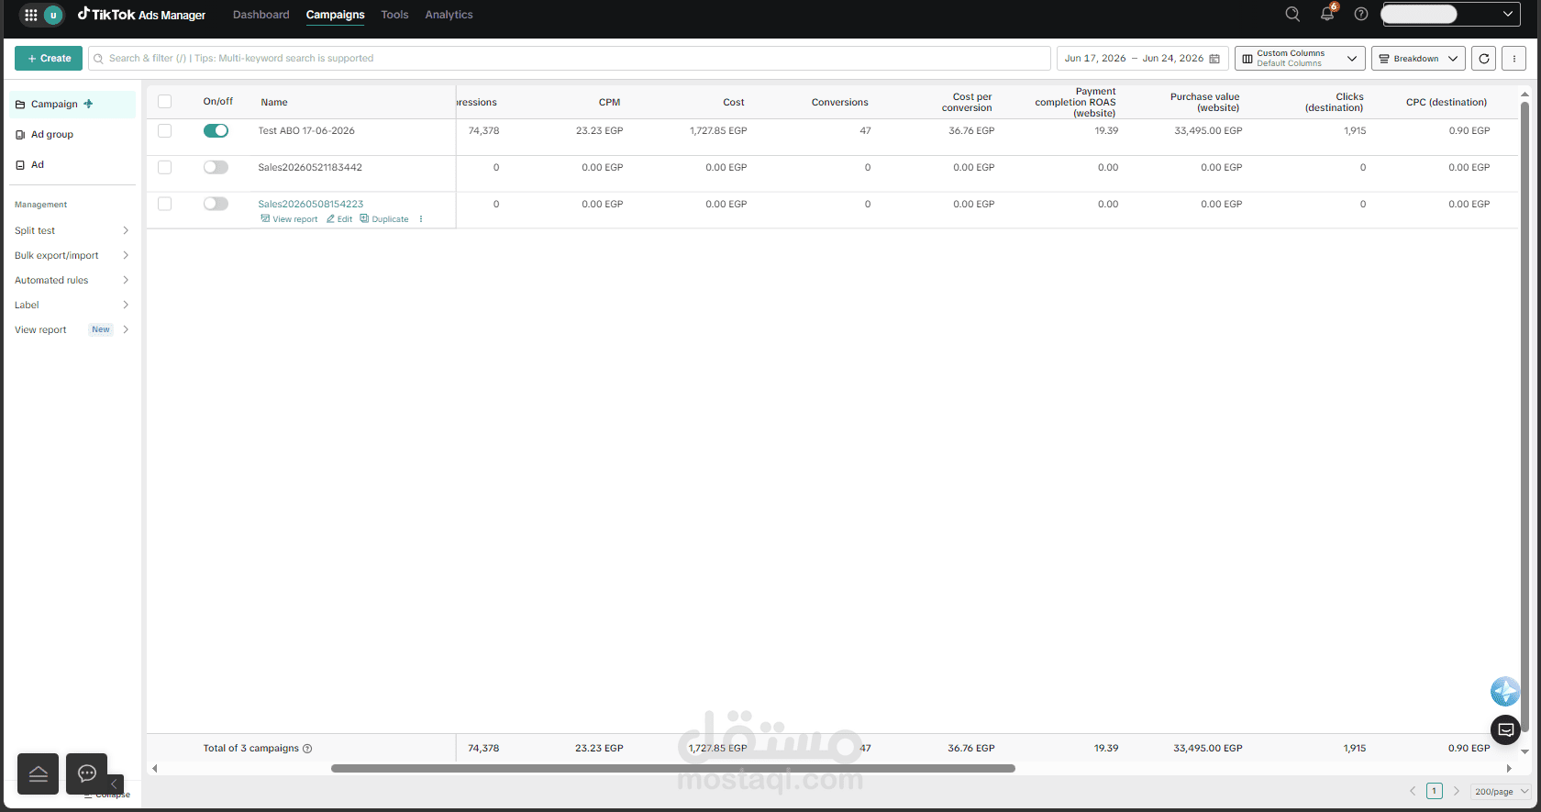Open the blue assistant star icon

click(x=1505, y=691)
